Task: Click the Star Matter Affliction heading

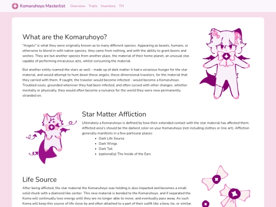Action: pos(114,114)
